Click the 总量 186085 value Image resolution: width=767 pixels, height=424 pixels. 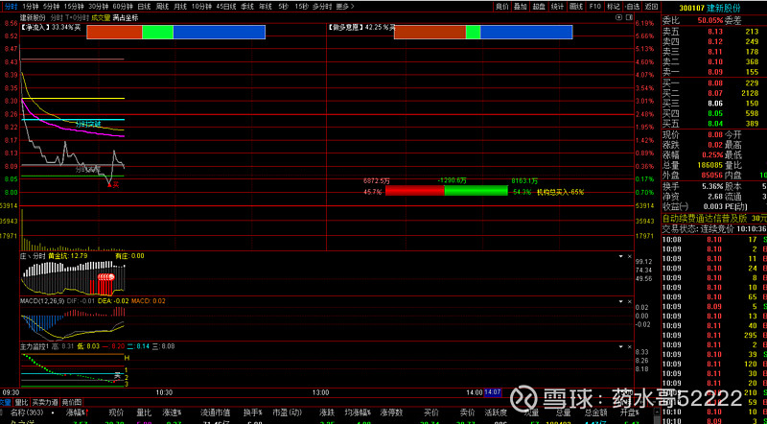(x=710, y=166)
